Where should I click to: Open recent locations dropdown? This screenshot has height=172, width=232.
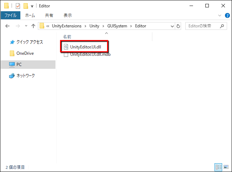point(26,26)
